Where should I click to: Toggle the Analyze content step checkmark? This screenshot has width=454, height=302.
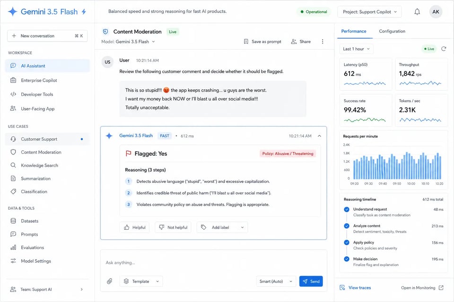(347, 226)
